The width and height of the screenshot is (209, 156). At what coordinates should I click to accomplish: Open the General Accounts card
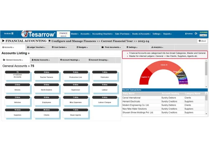(x=18, y=75)
